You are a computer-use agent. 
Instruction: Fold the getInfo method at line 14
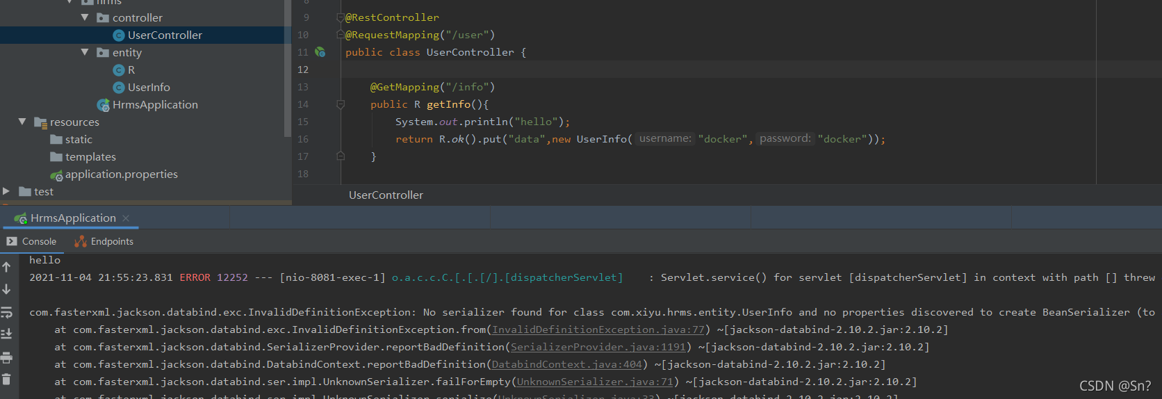[x=341, y=104]
